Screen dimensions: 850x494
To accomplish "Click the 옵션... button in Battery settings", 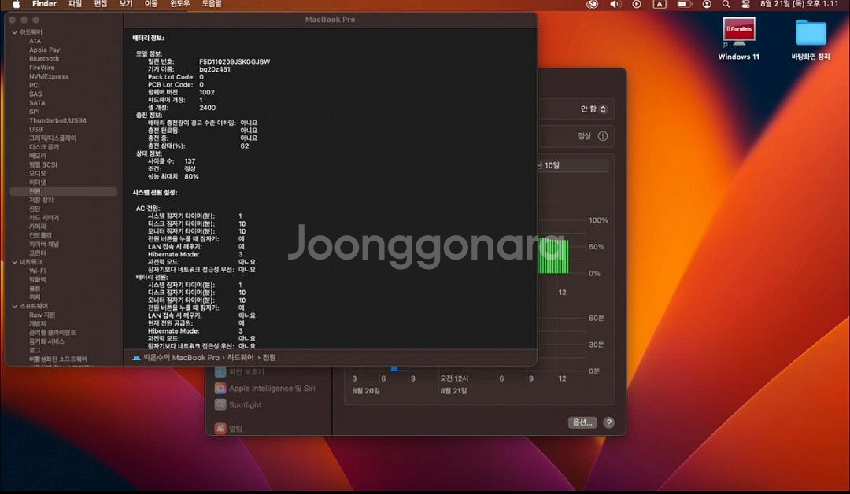I will pyautogui.click(x=582, y=422).
